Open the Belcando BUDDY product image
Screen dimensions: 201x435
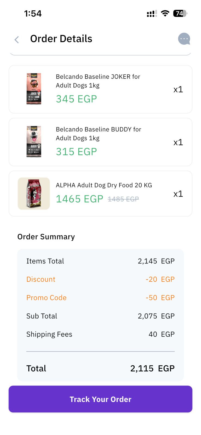point(34,142)
